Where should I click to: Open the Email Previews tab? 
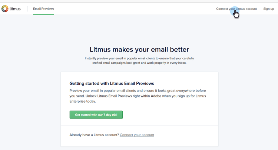[43, 9]
